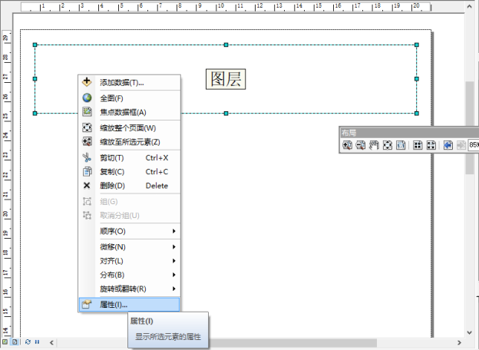
Task: Click the 布局 toolbar title bar
Action: tap(409, 133)
